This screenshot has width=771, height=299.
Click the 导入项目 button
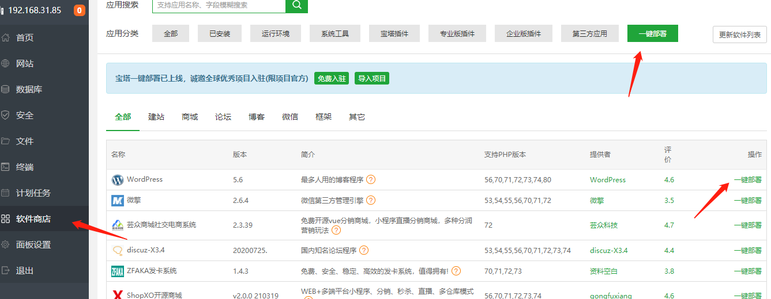(372, 78)
